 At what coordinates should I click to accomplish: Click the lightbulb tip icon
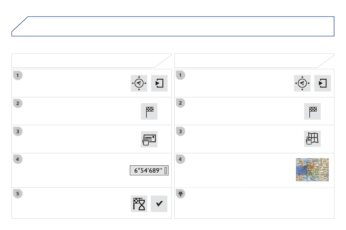coord(181,194)
